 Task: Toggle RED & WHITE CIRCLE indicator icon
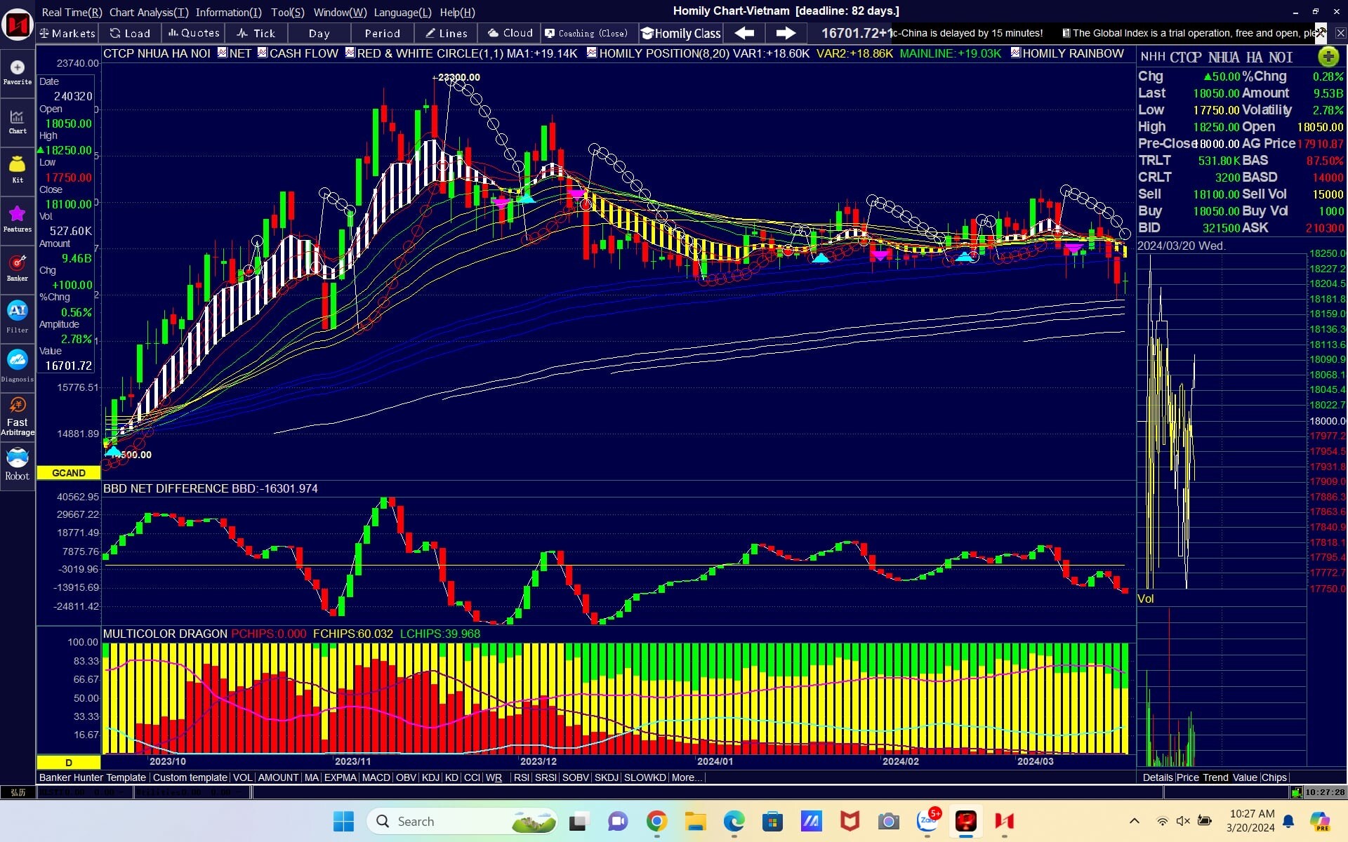coord(350,52)
